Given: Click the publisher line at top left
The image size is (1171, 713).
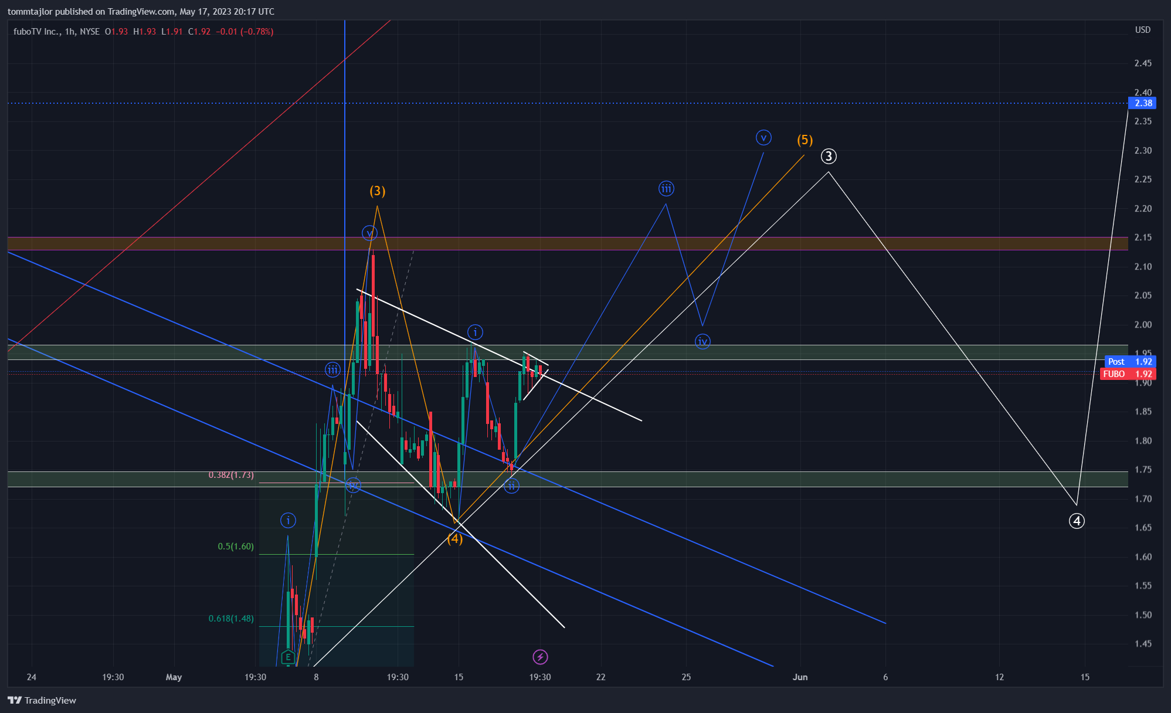Looking at the screenshot, I should 141,12.
